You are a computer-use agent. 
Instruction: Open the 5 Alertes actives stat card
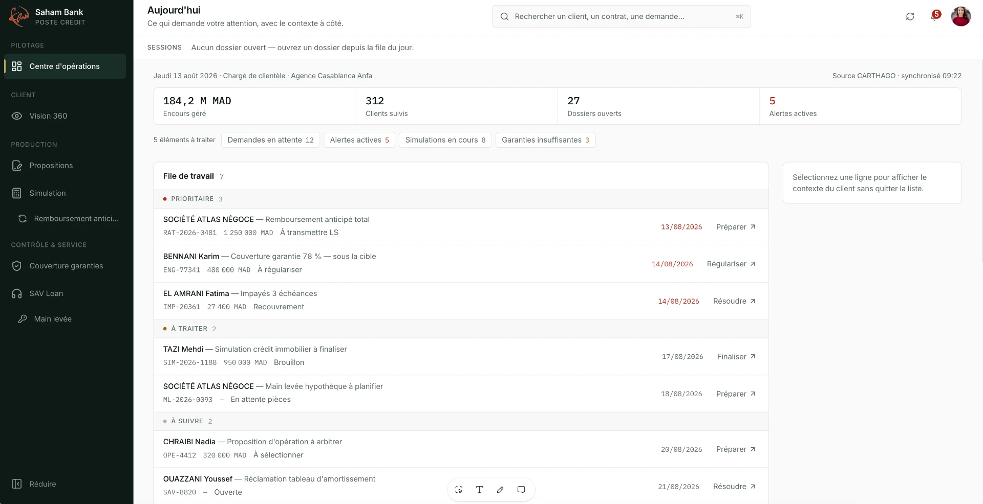tap(861, 106)
